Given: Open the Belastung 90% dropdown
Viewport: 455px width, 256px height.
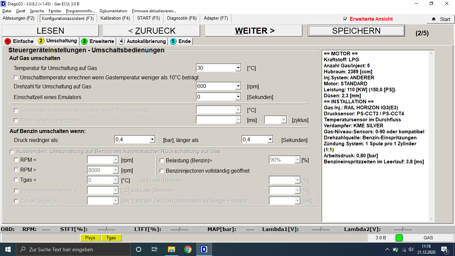Looking at the screenshot, I should click(297, 160).
